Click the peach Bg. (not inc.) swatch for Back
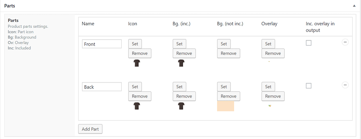This screenshot has width=361, height=139. (x=226, y=106)
